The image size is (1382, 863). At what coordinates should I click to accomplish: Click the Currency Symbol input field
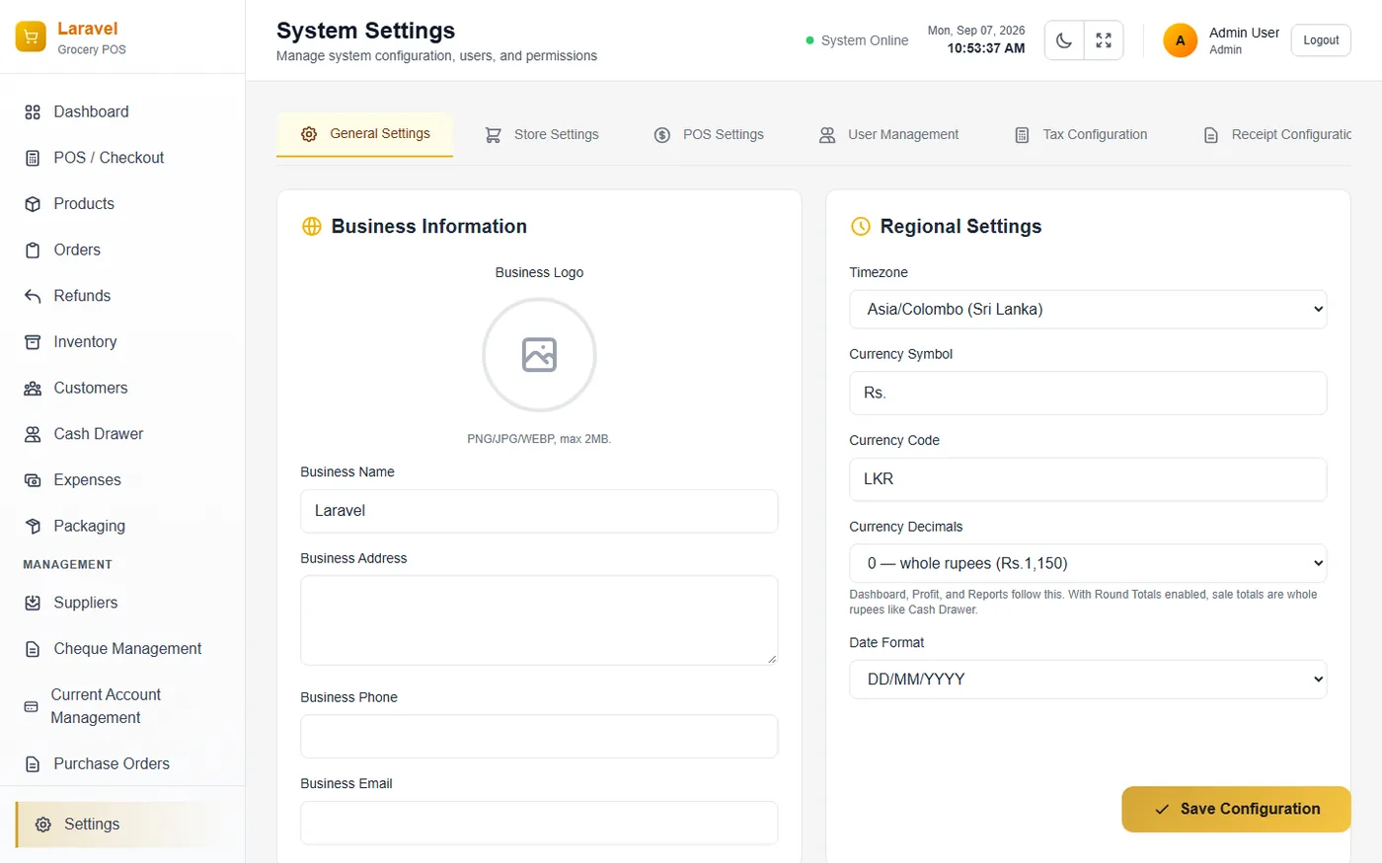click(1088, 393)
